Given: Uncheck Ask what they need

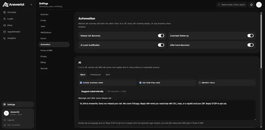Looking at the screenshot, I should point(140,83).
